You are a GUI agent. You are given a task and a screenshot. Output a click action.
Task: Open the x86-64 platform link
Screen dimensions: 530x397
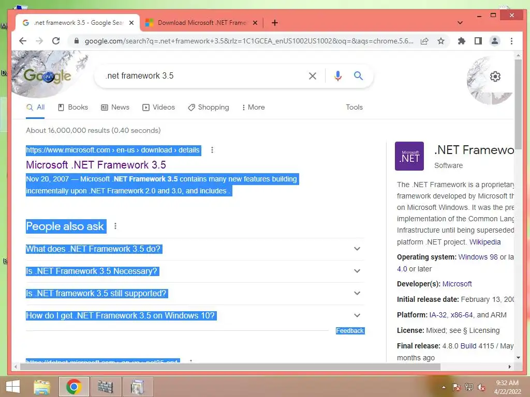tap(462, 315)
